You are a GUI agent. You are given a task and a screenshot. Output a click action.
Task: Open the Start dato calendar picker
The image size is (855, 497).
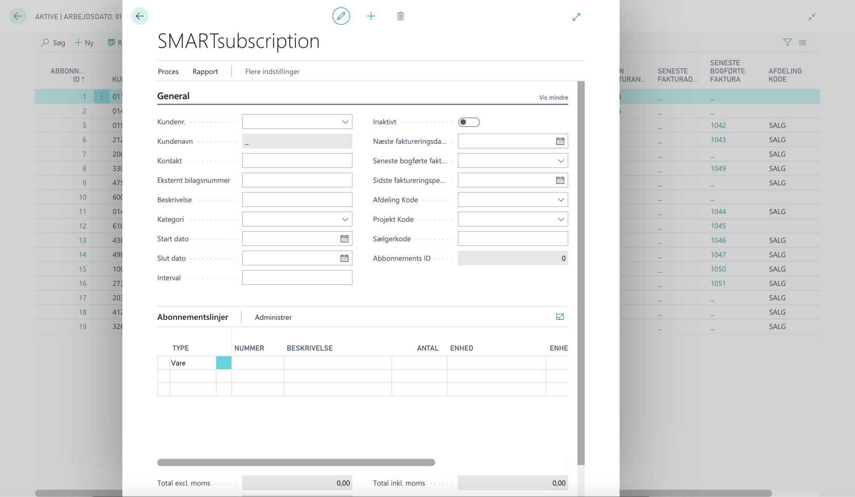tap(344, 239)
